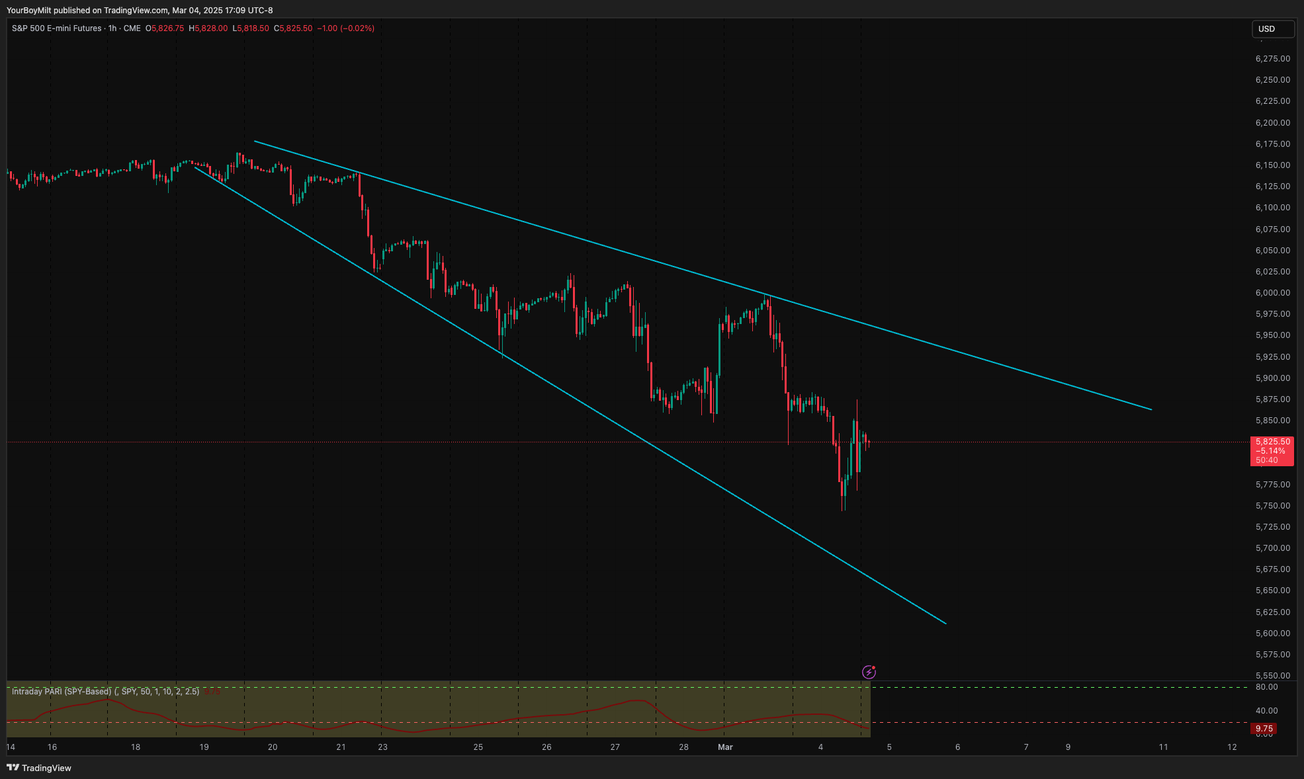
Task: Open the USD currency selector
Action: (x=1272, y=29)
